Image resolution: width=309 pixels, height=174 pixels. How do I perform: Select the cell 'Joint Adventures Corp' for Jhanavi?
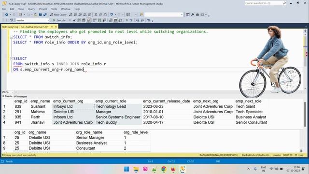73,122
